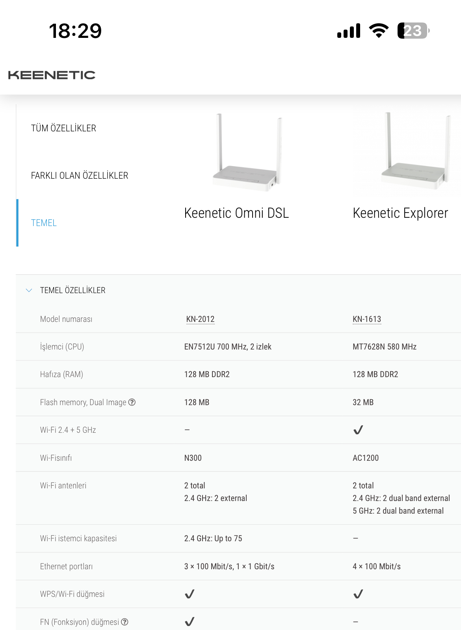Tap the Model numarası row label
The image size is (461, 630).
(66, 319)
